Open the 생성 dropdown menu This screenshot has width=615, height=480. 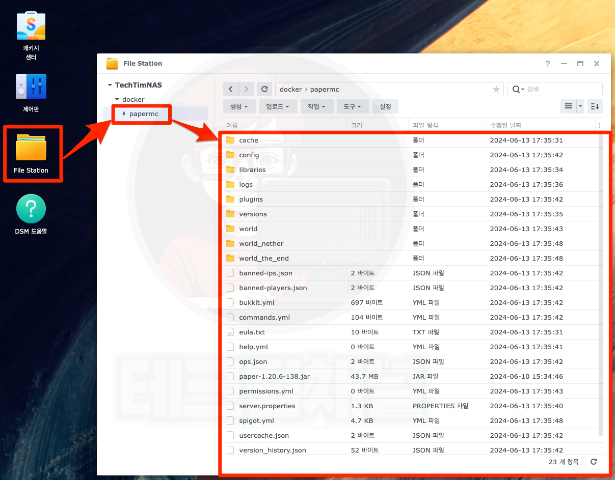click(239, 106)
